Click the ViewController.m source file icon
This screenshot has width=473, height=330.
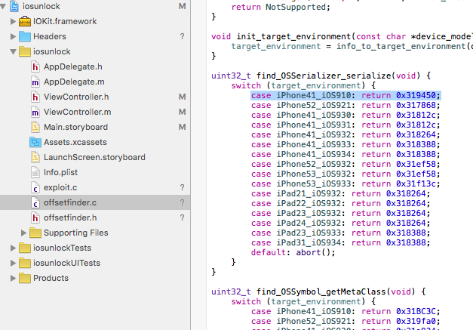click(35, 112)
